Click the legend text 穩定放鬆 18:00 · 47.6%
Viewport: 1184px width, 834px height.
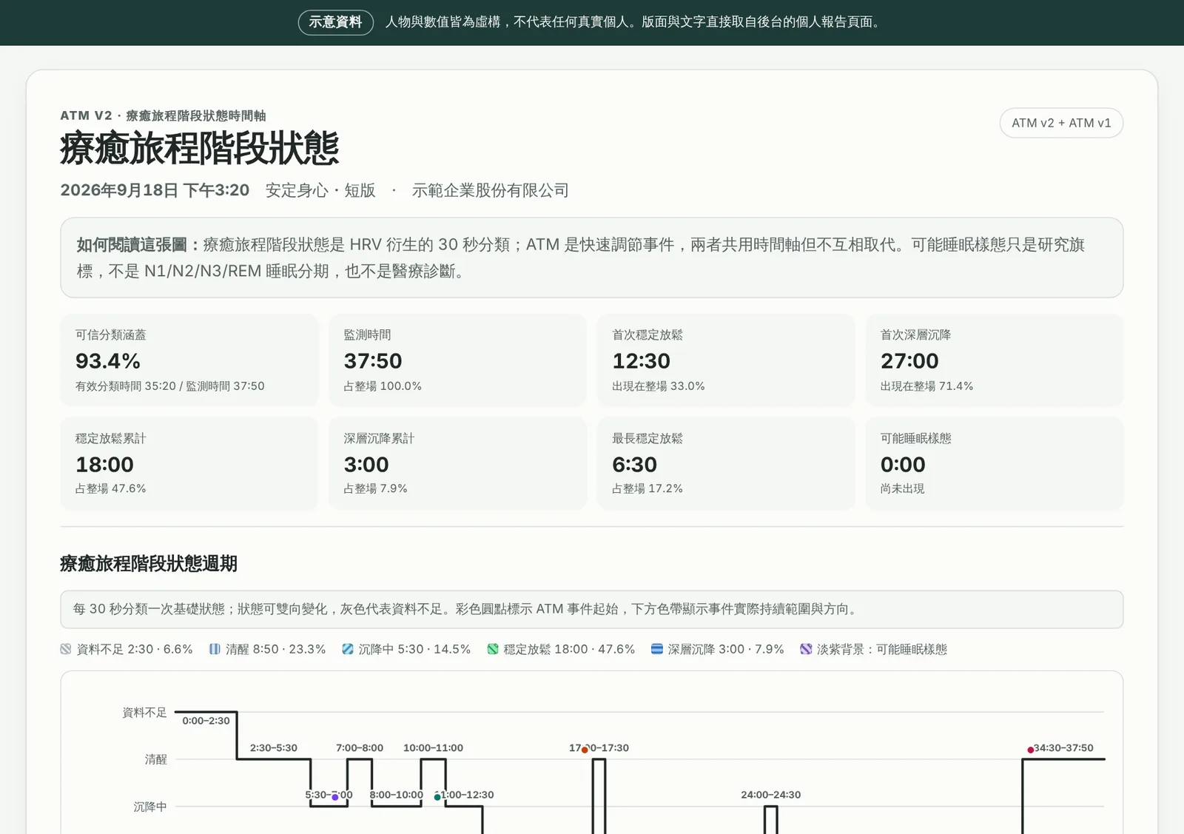(569, 649)
